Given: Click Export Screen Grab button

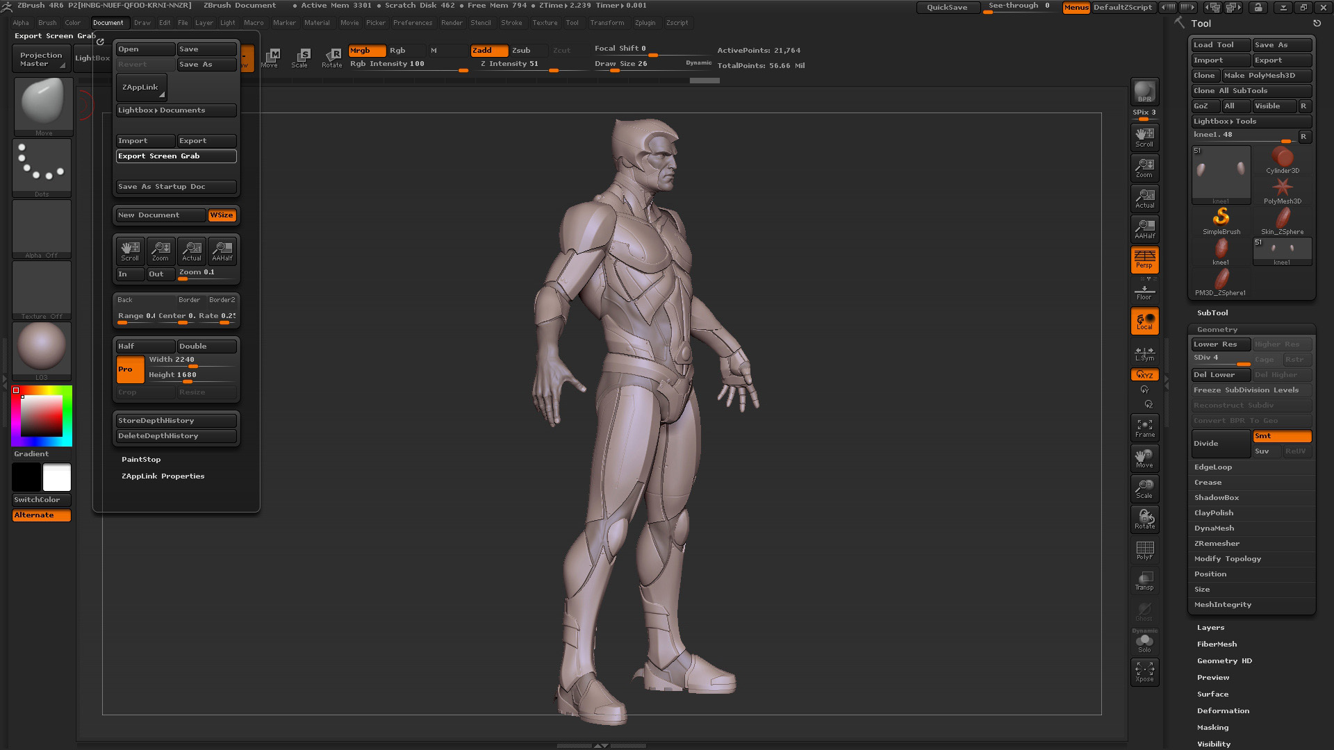Looking at the screenshot, I should [x=176, y=156].
